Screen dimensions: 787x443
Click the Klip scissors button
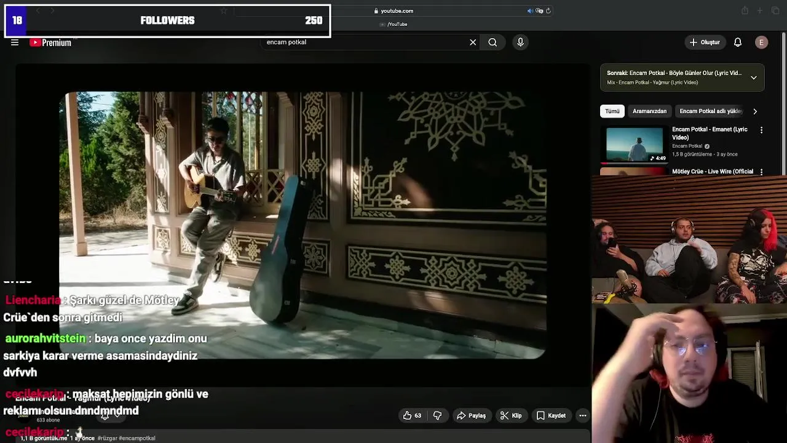pos(511,416)
